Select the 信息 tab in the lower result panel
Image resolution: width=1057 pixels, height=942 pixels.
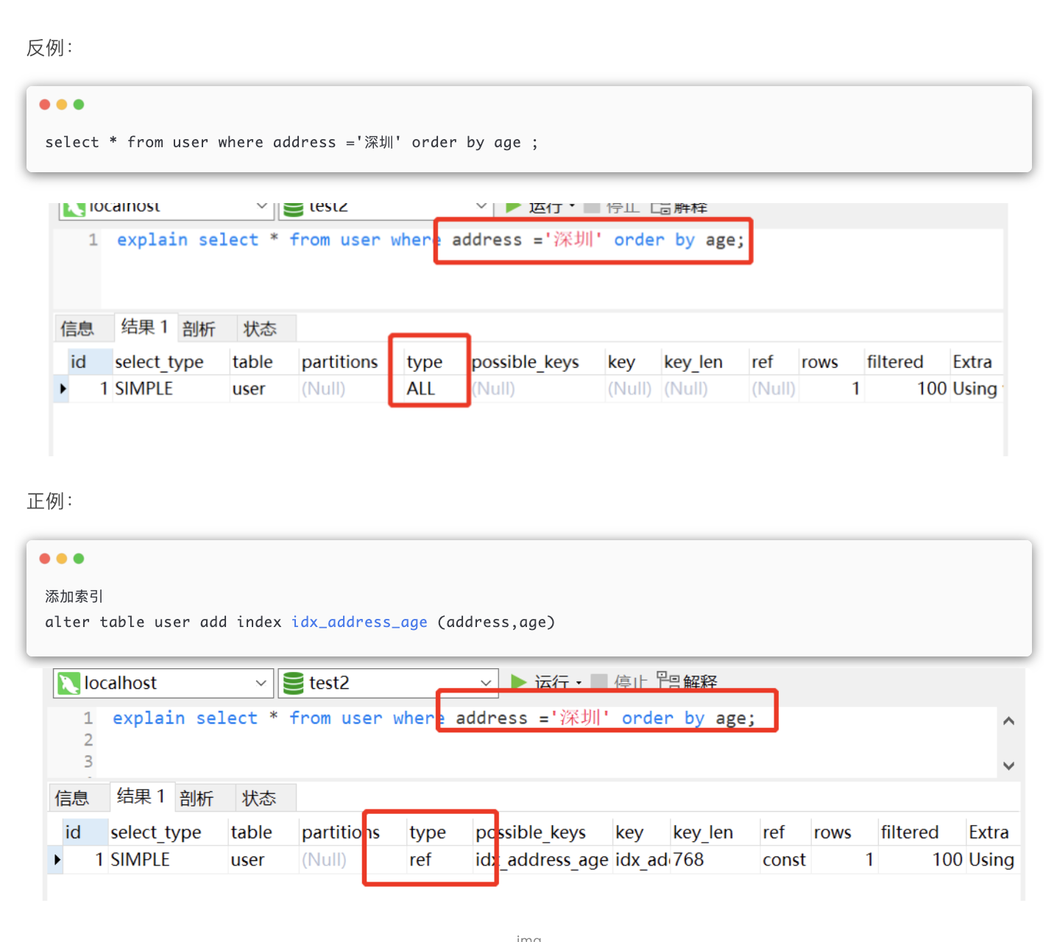tap(72, 798)
